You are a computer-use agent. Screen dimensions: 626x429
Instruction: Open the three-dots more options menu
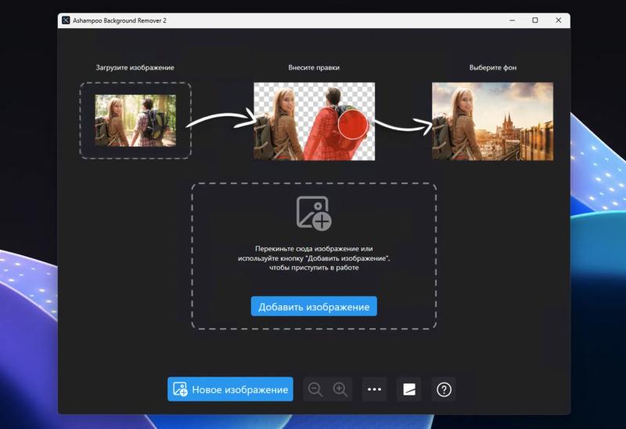click(374, 389)
